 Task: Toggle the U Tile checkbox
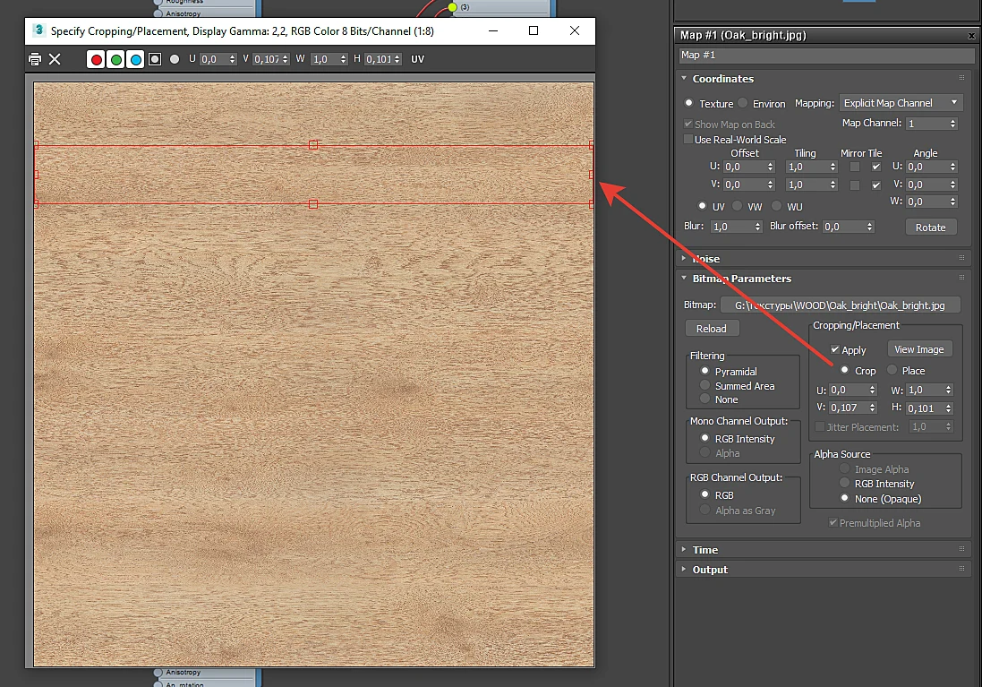876,167
